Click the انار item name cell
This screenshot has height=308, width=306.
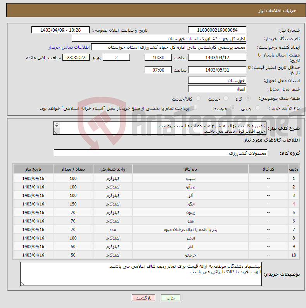pos(190,246)
